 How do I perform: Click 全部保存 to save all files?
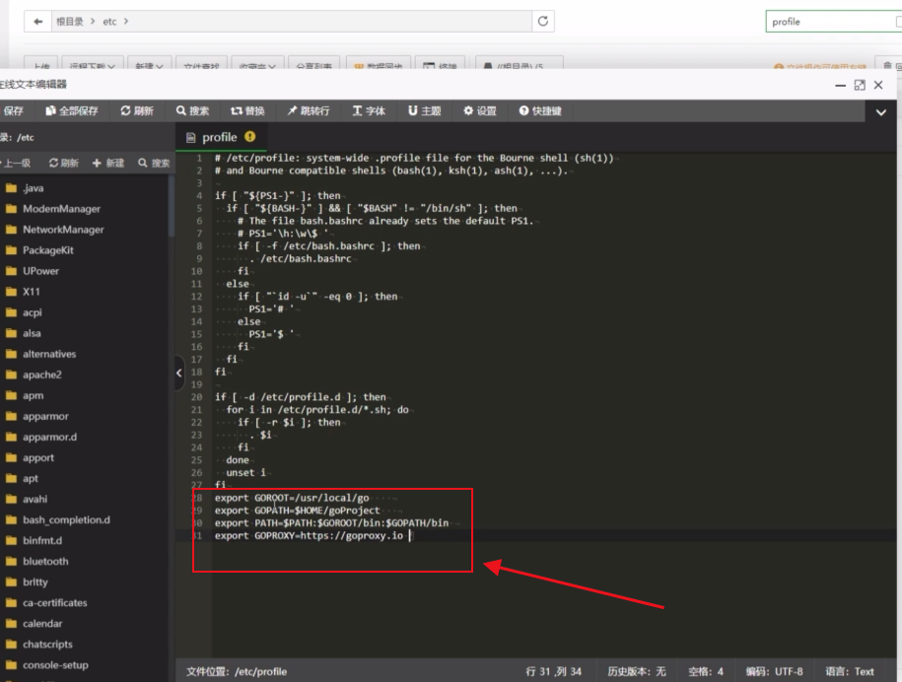pyautogui.click(x=72, y=111)
